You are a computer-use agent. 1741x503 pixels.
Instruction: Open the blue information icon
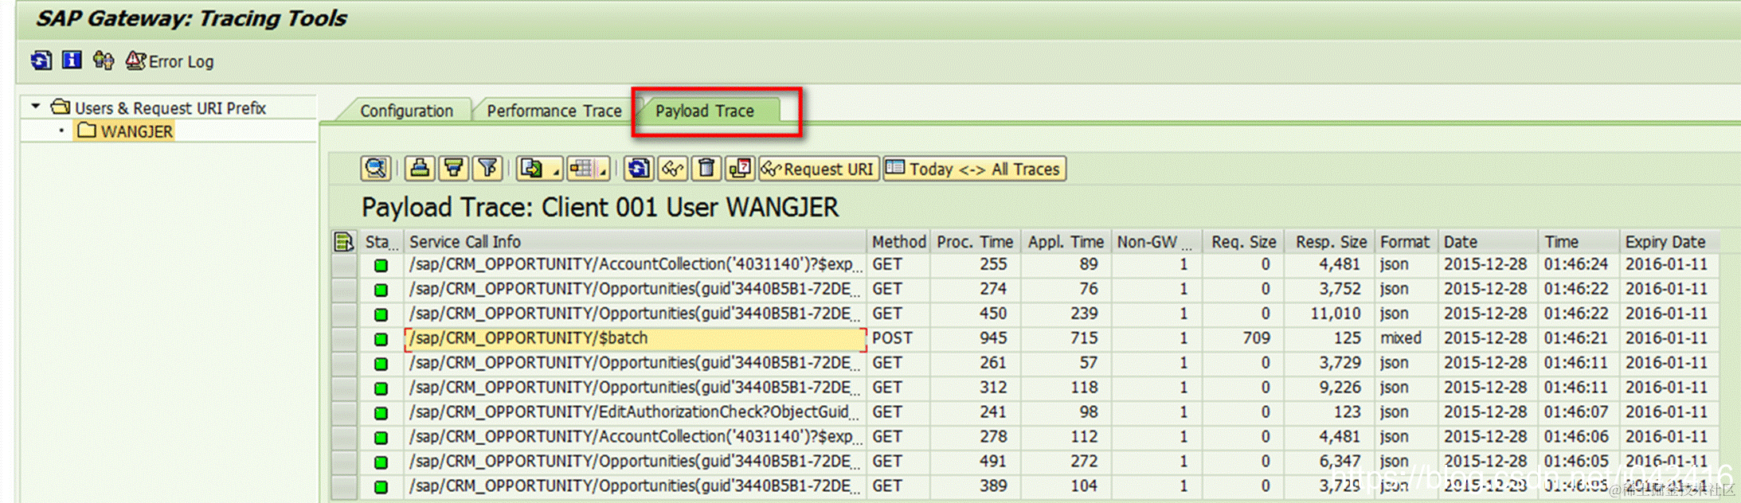click(x=72, y=60)
